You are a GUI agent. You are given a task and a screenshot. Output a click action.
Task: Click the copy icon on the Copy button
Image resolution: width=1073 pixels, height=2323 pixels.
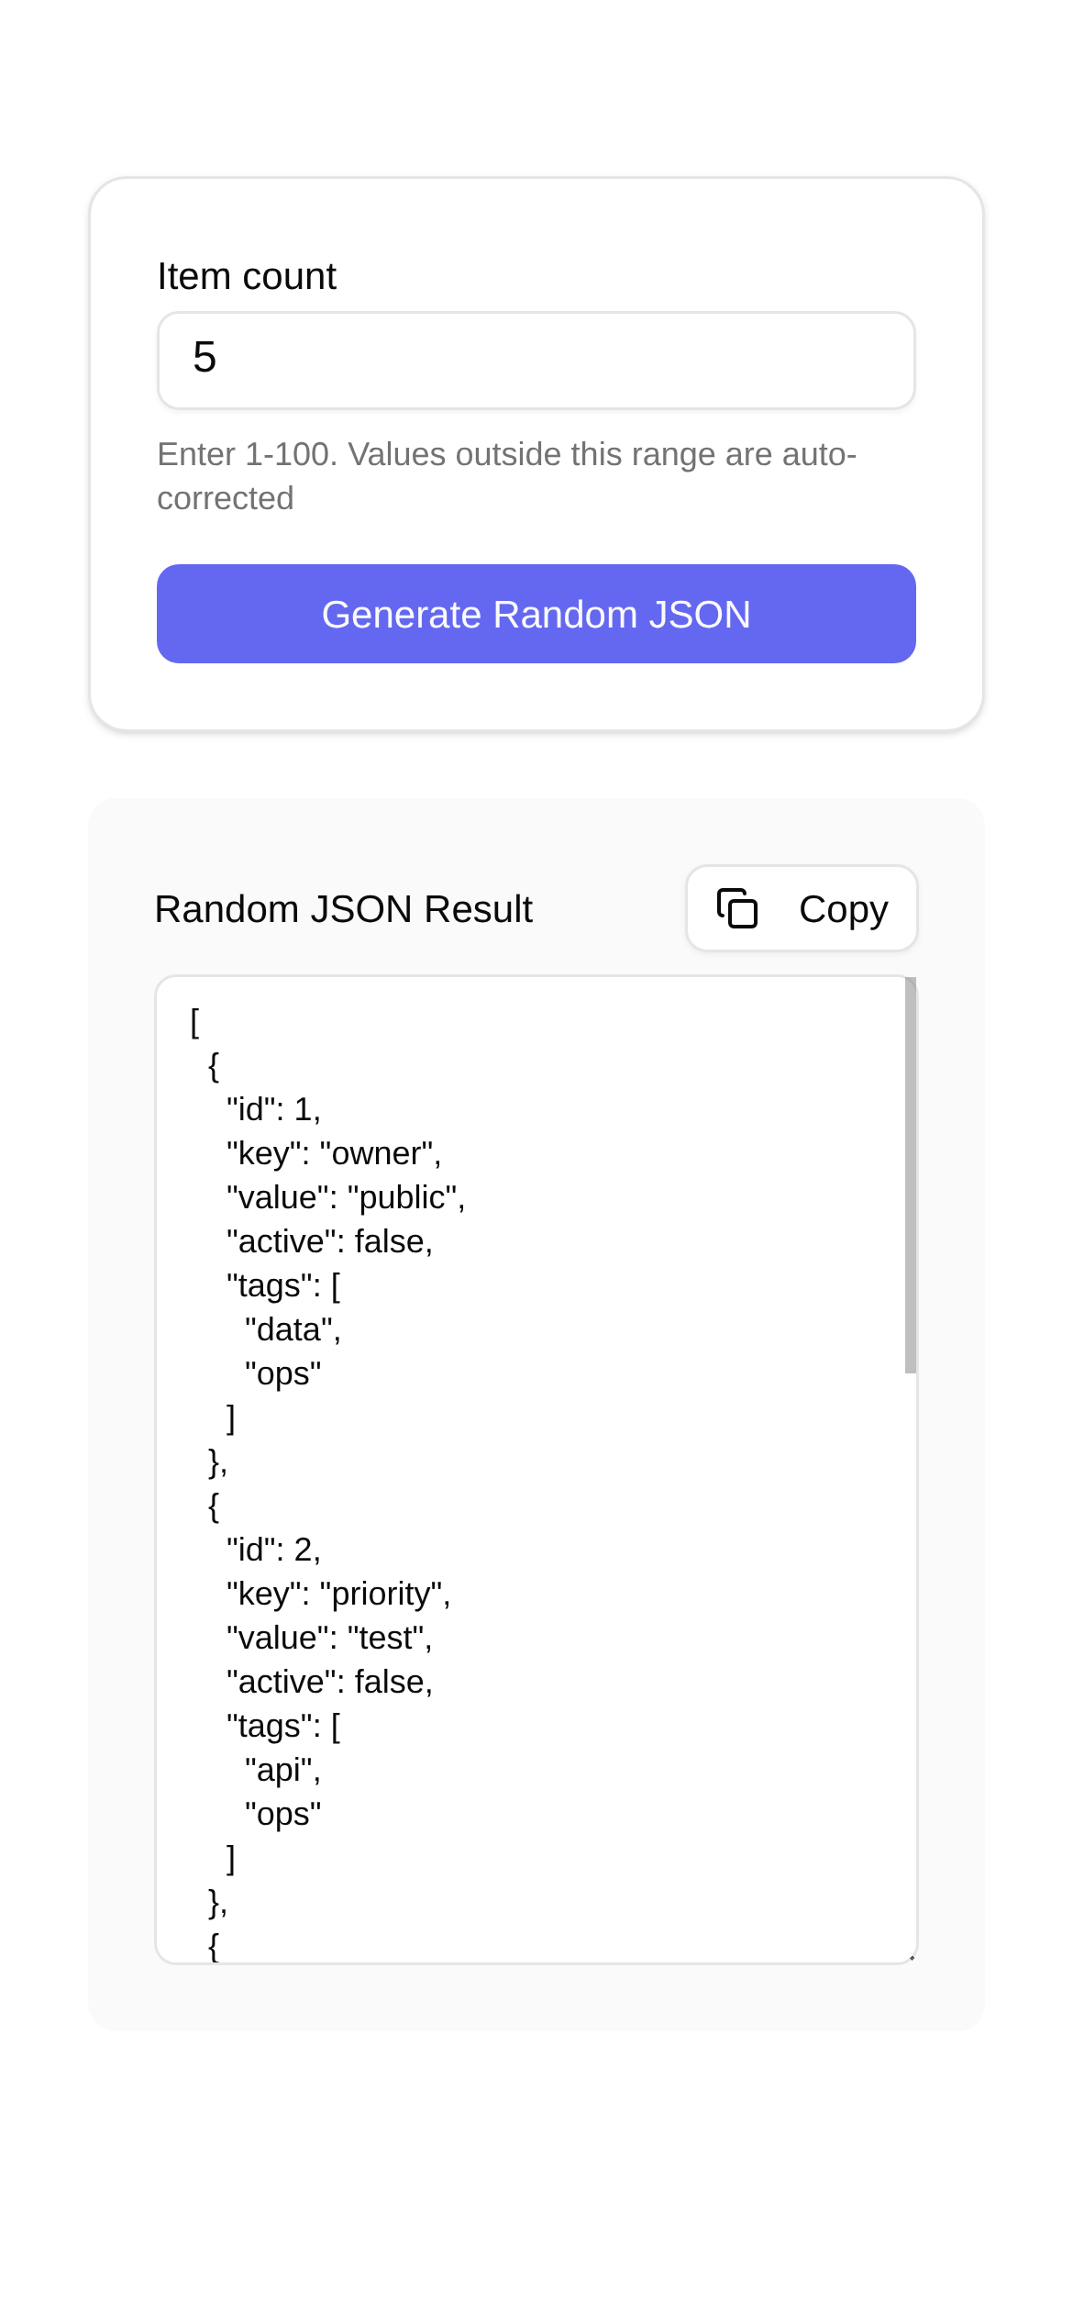click(x=736, y=907)
